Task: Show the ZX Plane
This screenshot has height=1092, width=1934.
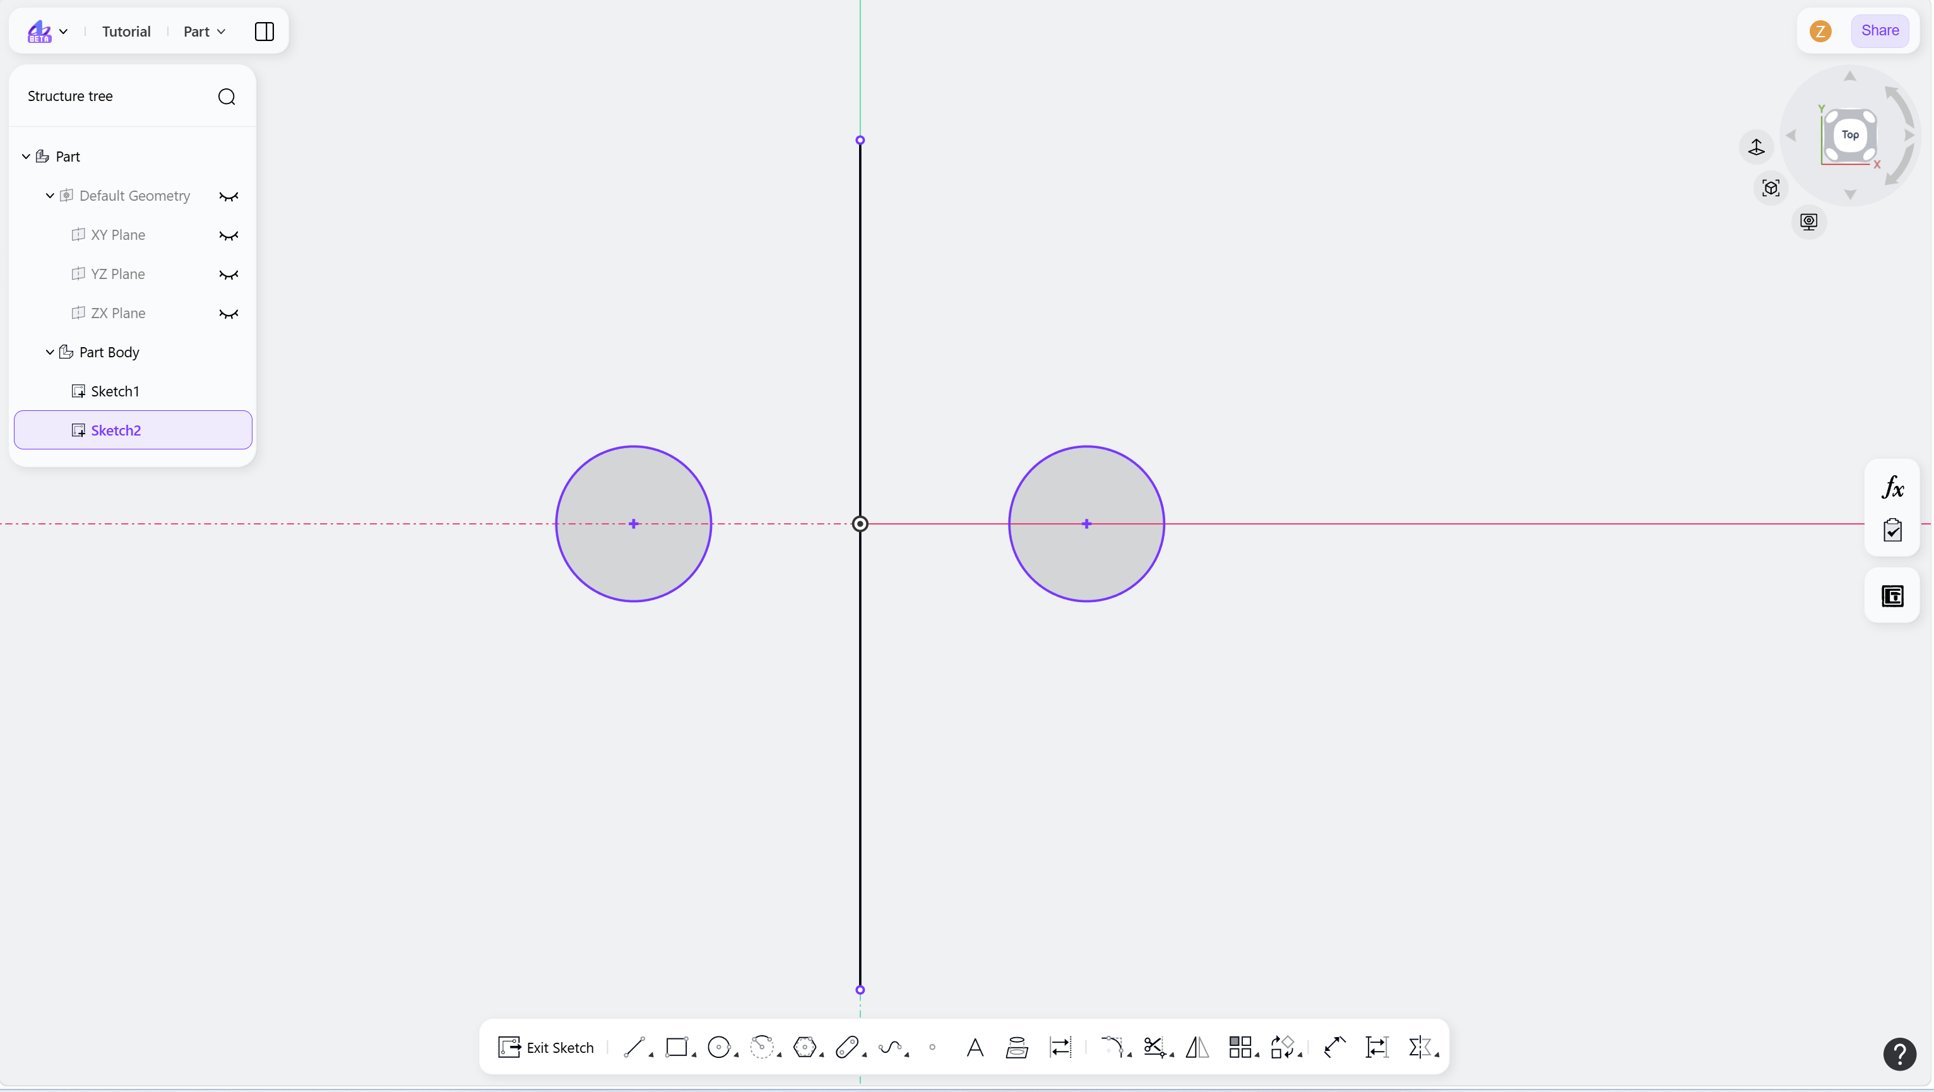Action: pyautogui.click(x=228, y=314)
